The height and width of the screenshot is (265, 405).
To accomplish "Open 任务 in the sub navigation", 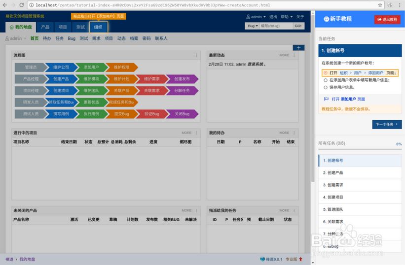I will 59,38.
